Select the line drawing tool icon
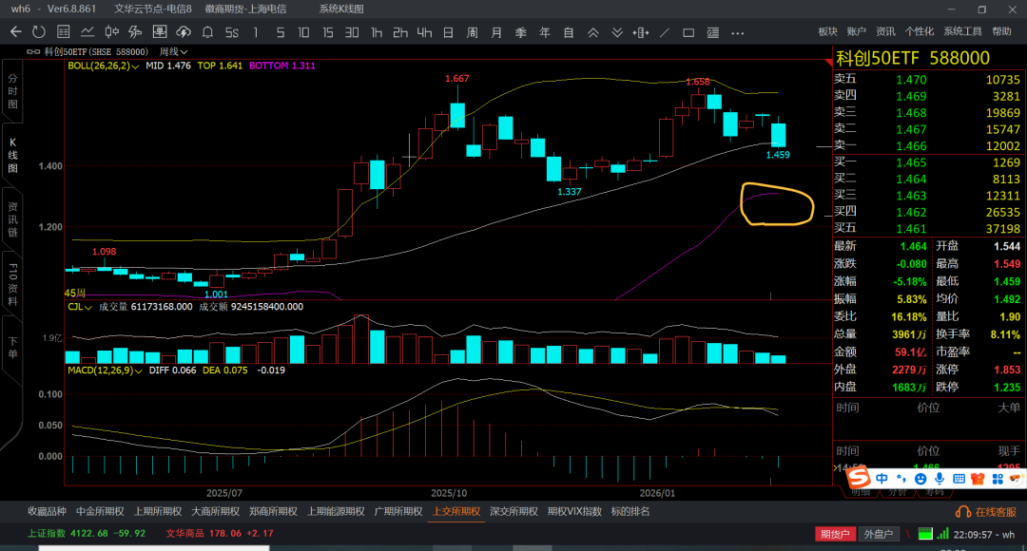 tap(665, 31)
